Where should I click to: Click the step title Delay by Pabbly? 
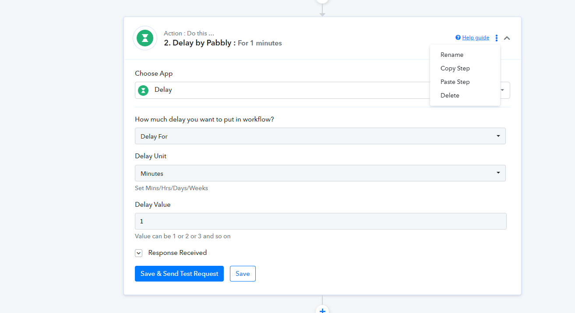coord(199,43)
